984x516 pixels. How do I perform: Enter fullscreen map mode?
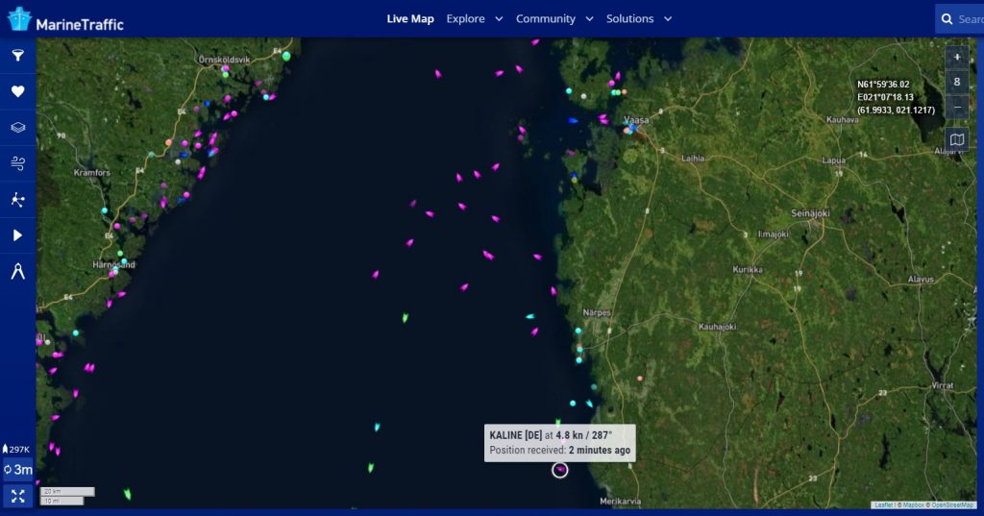tap(17, 496)
